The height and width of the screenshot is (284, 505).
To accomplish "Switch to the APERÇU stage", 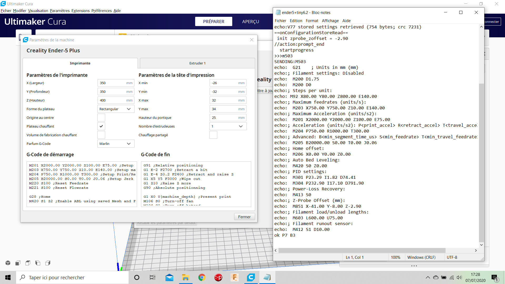I will (250, 22).
